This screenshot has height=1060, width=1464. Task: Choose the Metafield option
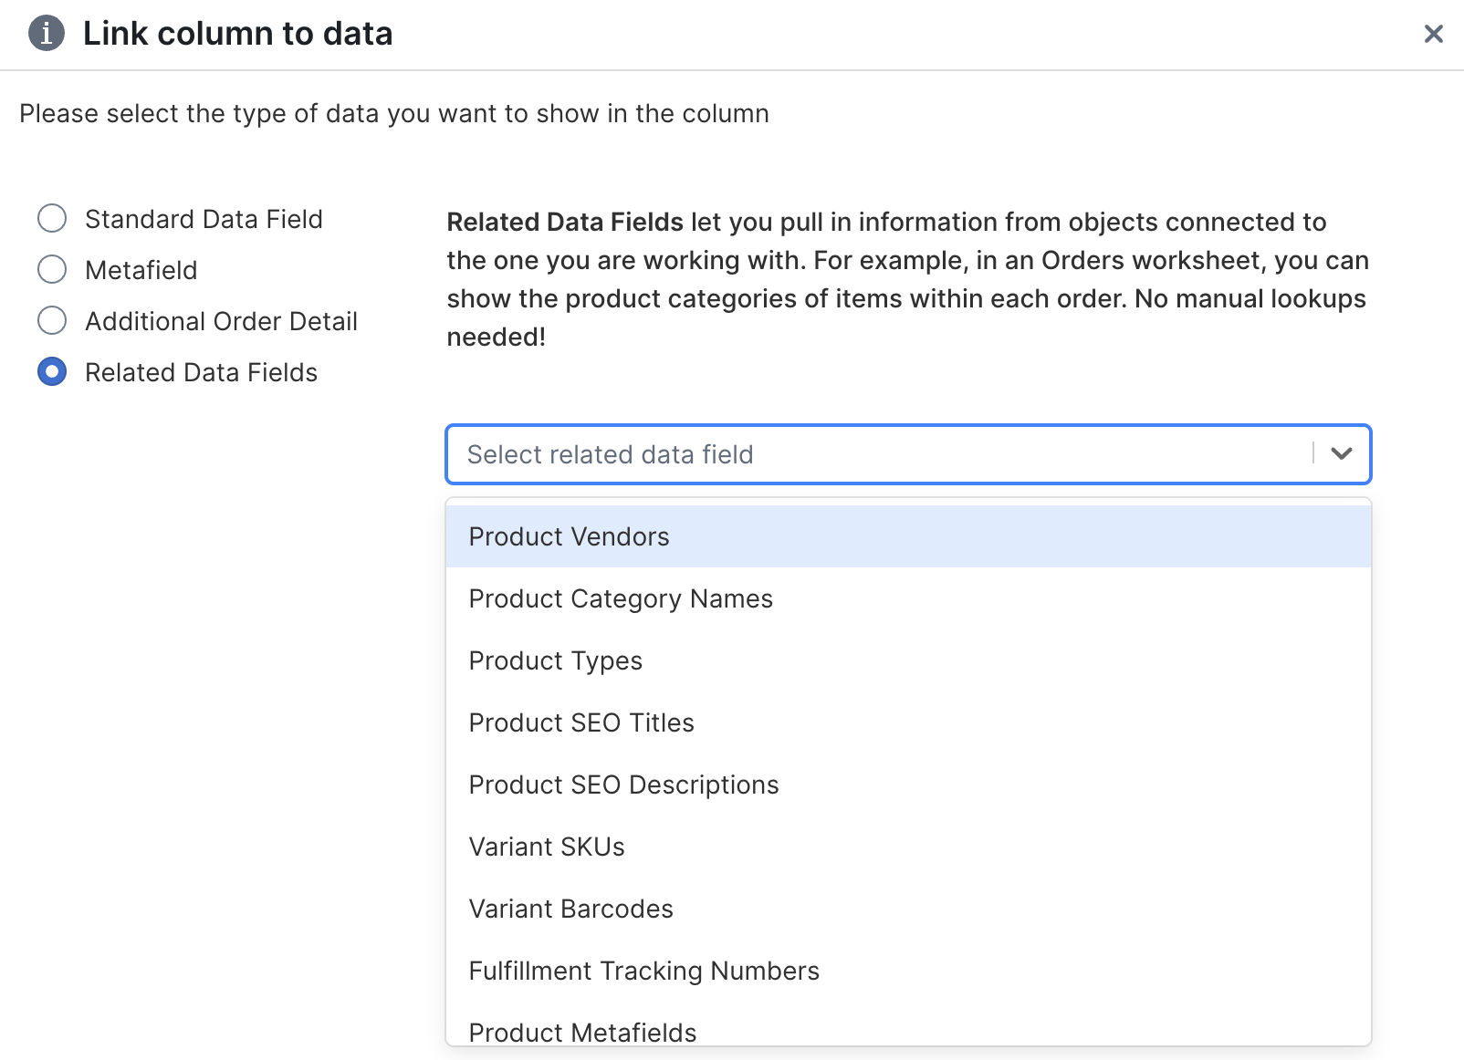point(52,269)
